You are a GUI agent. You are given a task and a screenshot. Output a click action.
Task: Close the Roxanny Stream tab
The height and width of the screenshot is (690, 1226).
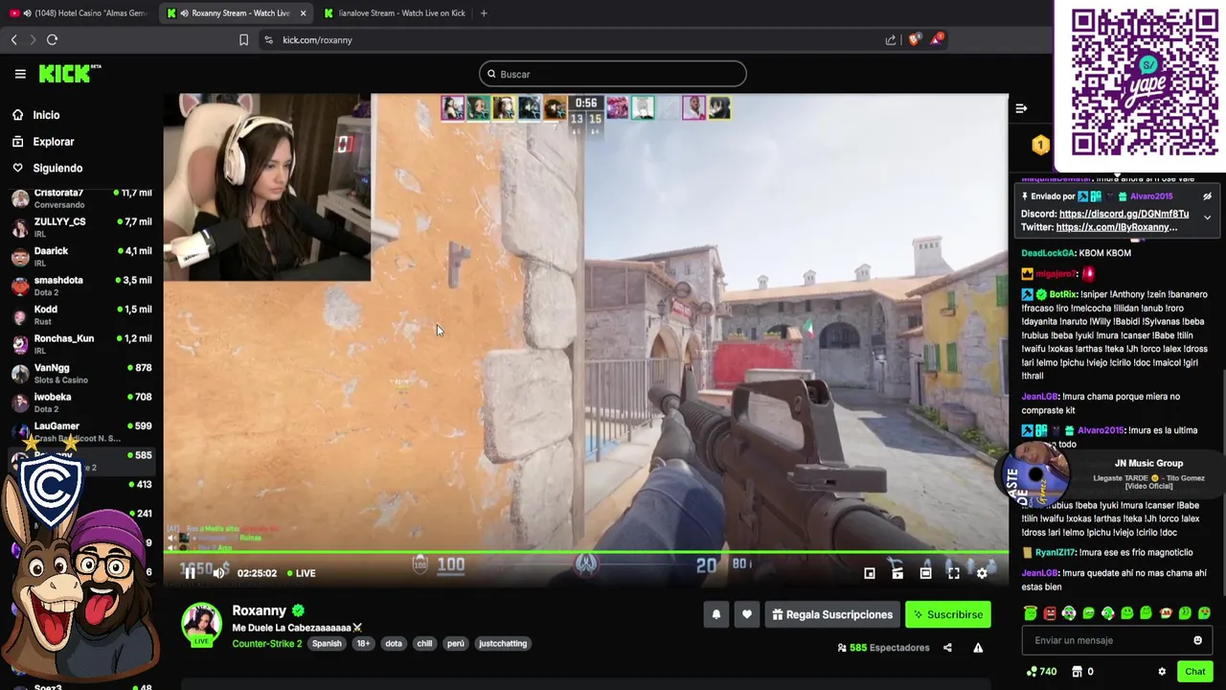pos(303,13)
